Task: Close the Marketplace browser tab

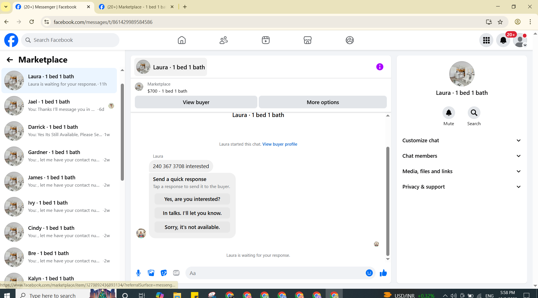Action: pyautogui.click(x=172, y=7)
